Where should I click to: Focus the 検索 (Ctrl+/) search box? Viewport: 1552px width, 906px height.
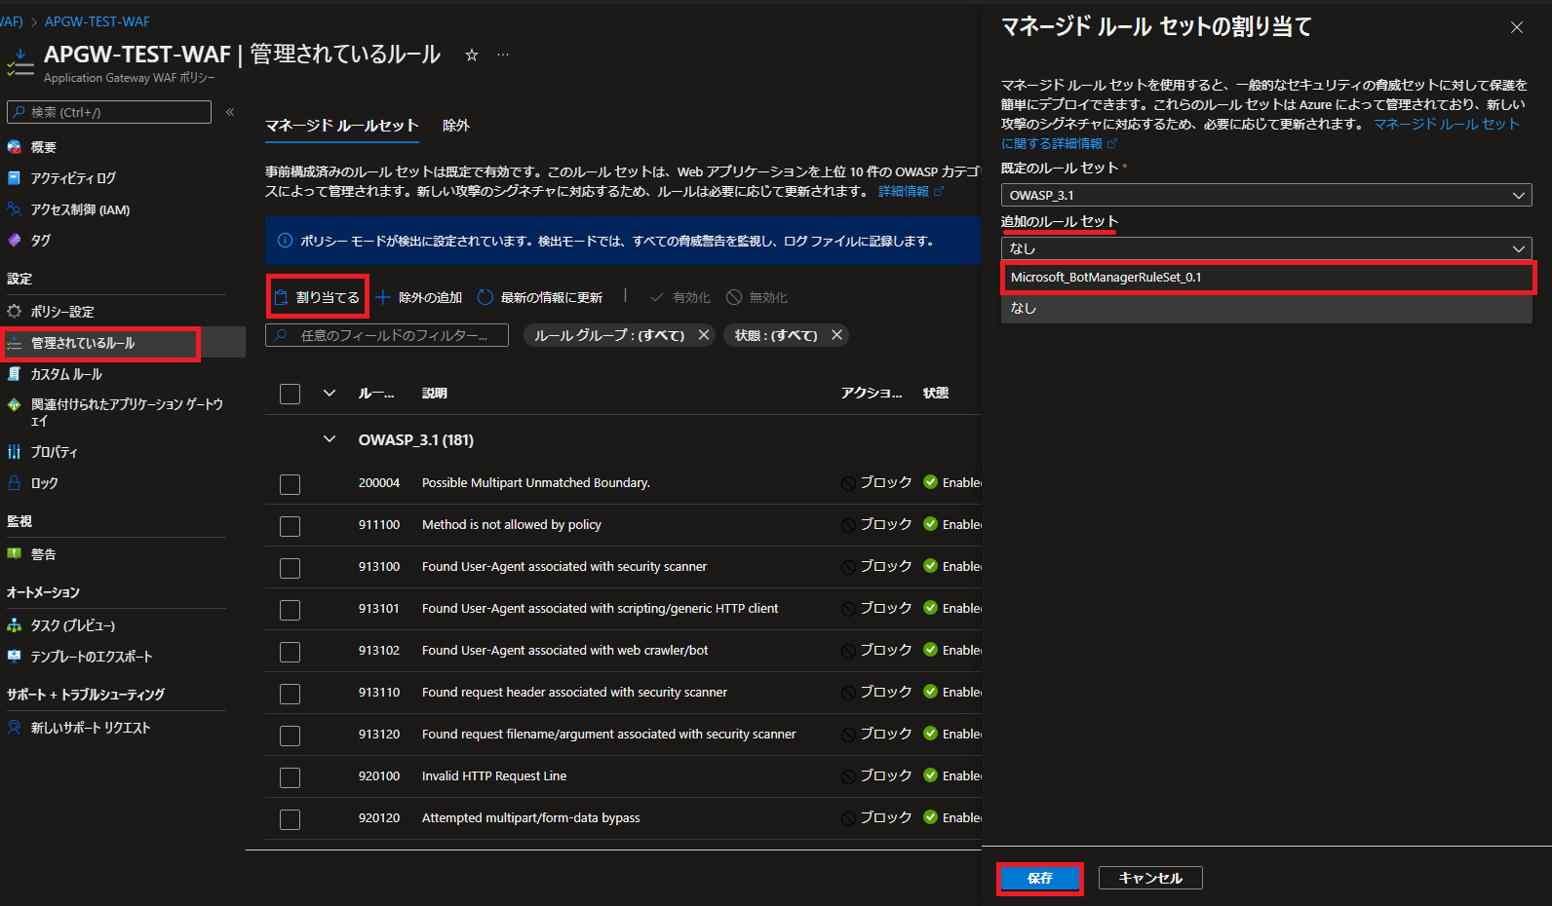click(x=109, y=112)
